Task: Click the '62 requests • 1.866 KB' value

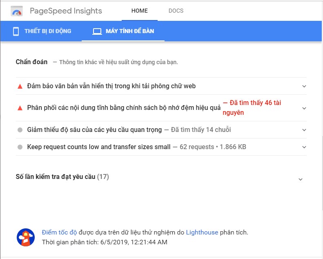Action: [x=213, y=147]
